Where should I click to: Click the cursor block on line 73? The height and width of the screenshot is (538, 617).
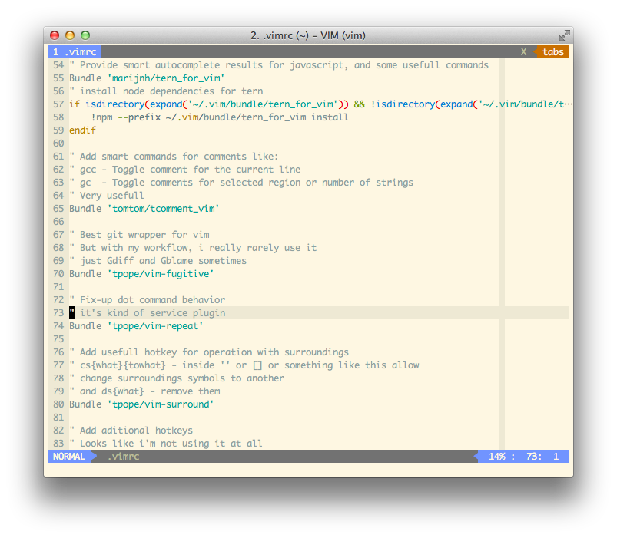[x=71, y=313]
